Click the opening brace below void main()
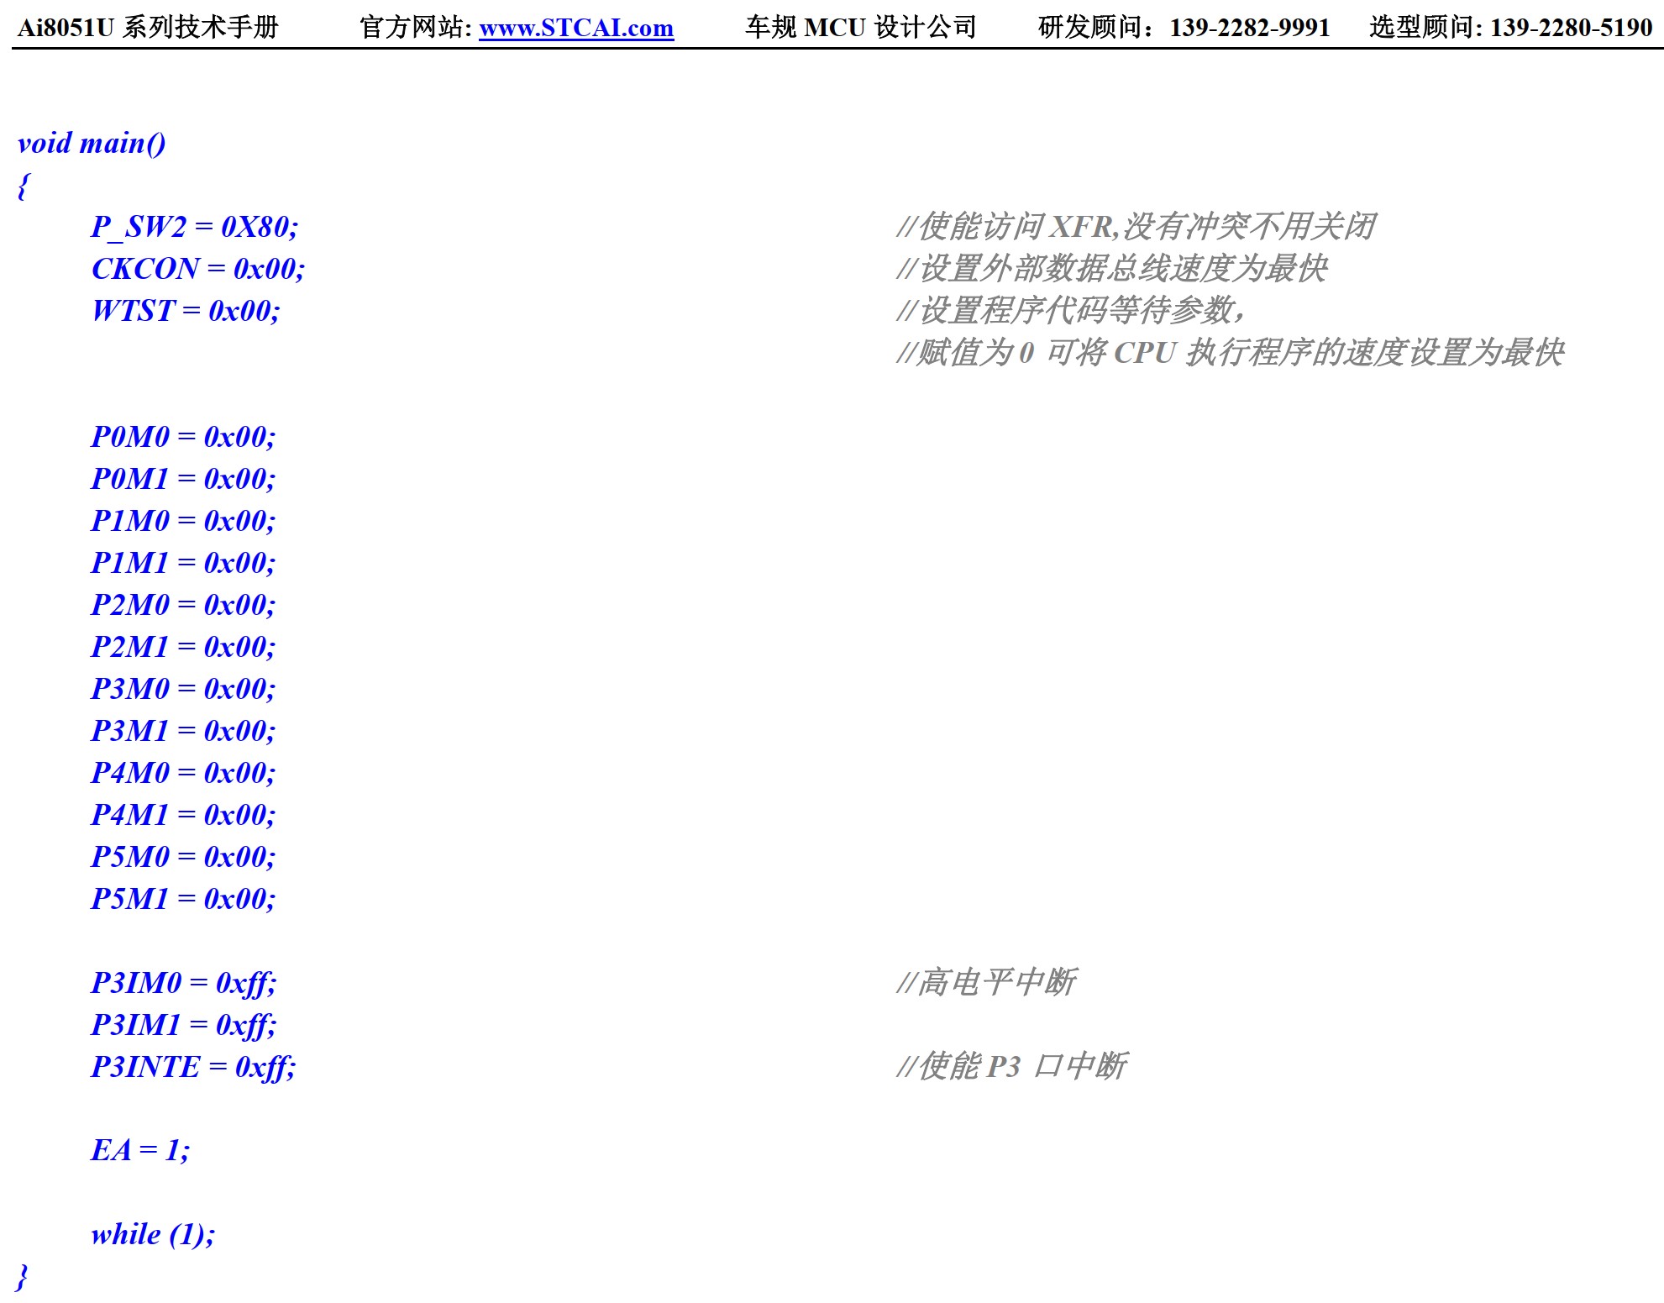The image size is (1664, 1303). tap(24, 186)
